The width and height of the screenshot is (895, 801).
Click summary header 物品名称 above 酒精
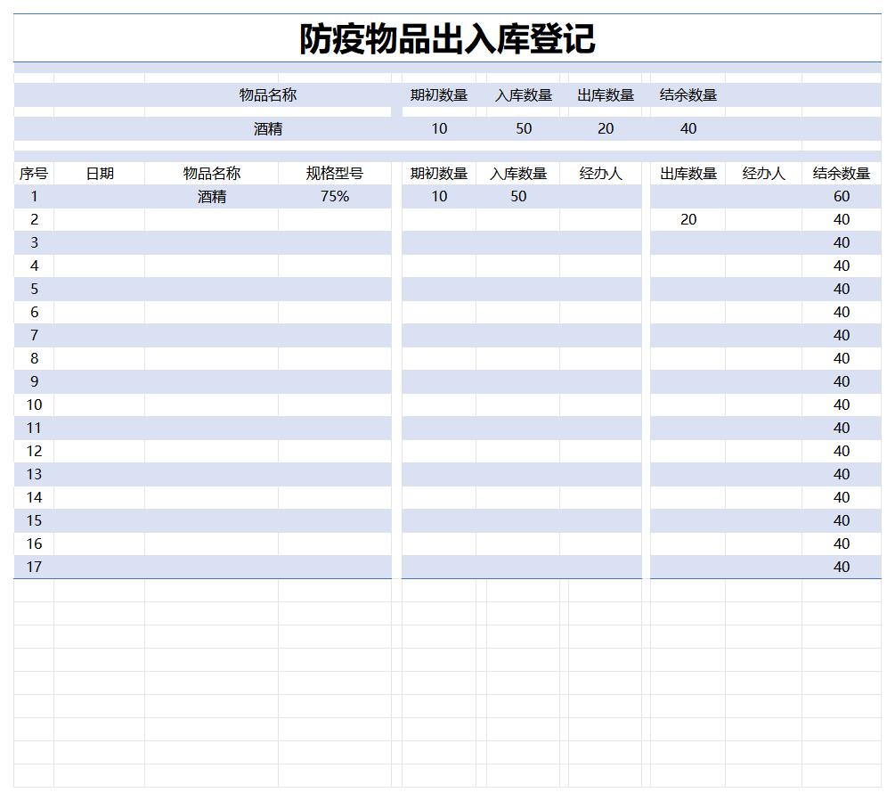coord(268,94)
